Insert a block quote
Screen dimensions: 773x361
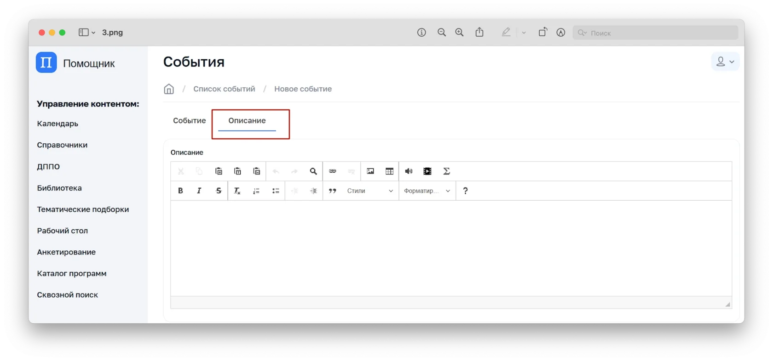[332, 191]
